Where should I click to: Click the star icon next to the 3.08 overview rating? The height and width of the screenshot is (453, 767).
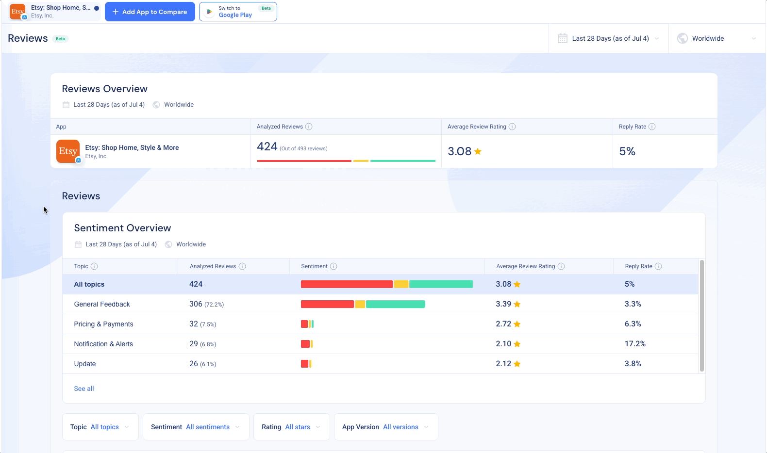pyautogui.click(x=478, y=151)
